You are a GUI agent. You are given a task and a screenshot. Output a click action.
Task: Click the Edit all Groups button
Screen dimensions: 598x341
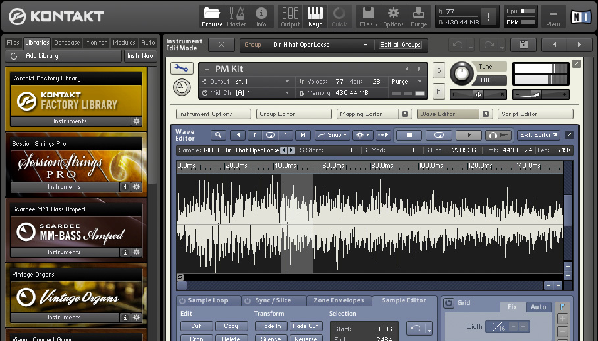[401, 45]
